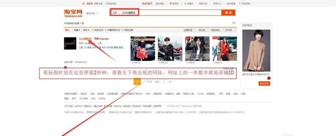Click the qual shop logo thumbnail
Viewport: 336px width, 136px height.
tap(70, 43)
